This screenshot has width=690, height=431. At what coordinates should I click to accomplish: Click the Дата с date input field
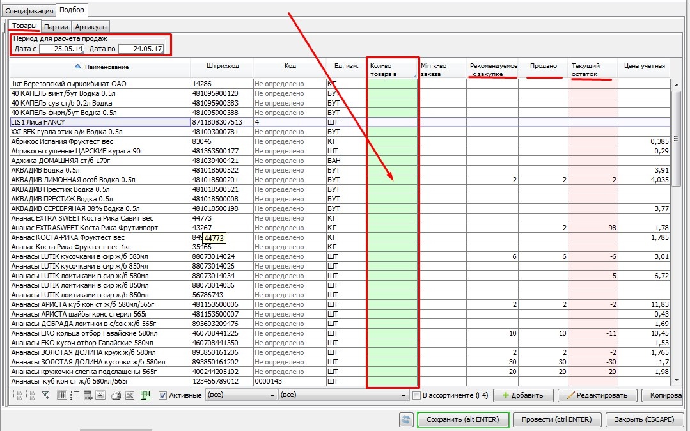[61, 49]
